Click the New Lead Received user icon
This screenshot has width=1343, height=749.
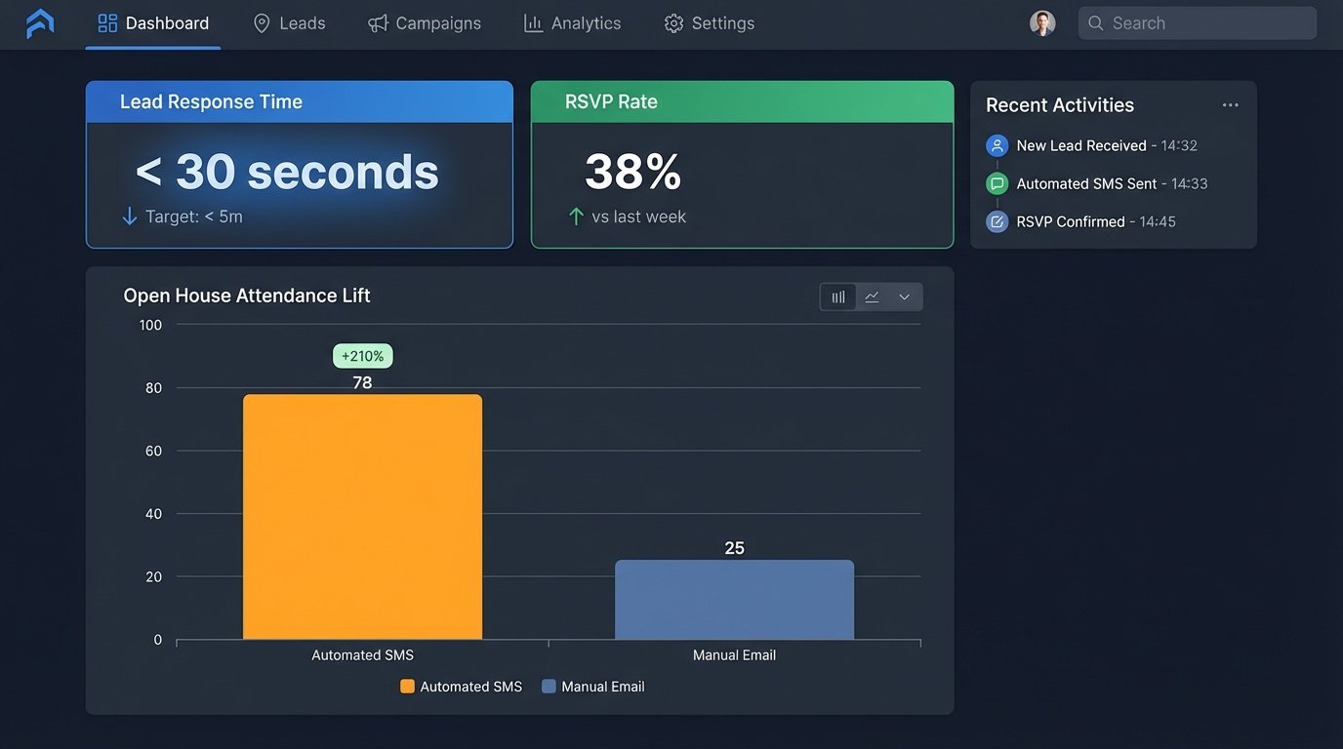[997, 144]
